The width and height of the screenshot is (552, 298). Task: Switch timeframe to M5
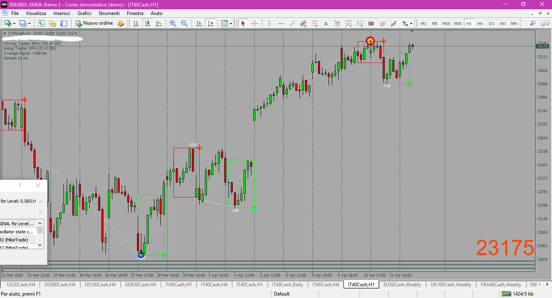coord(435,23)
